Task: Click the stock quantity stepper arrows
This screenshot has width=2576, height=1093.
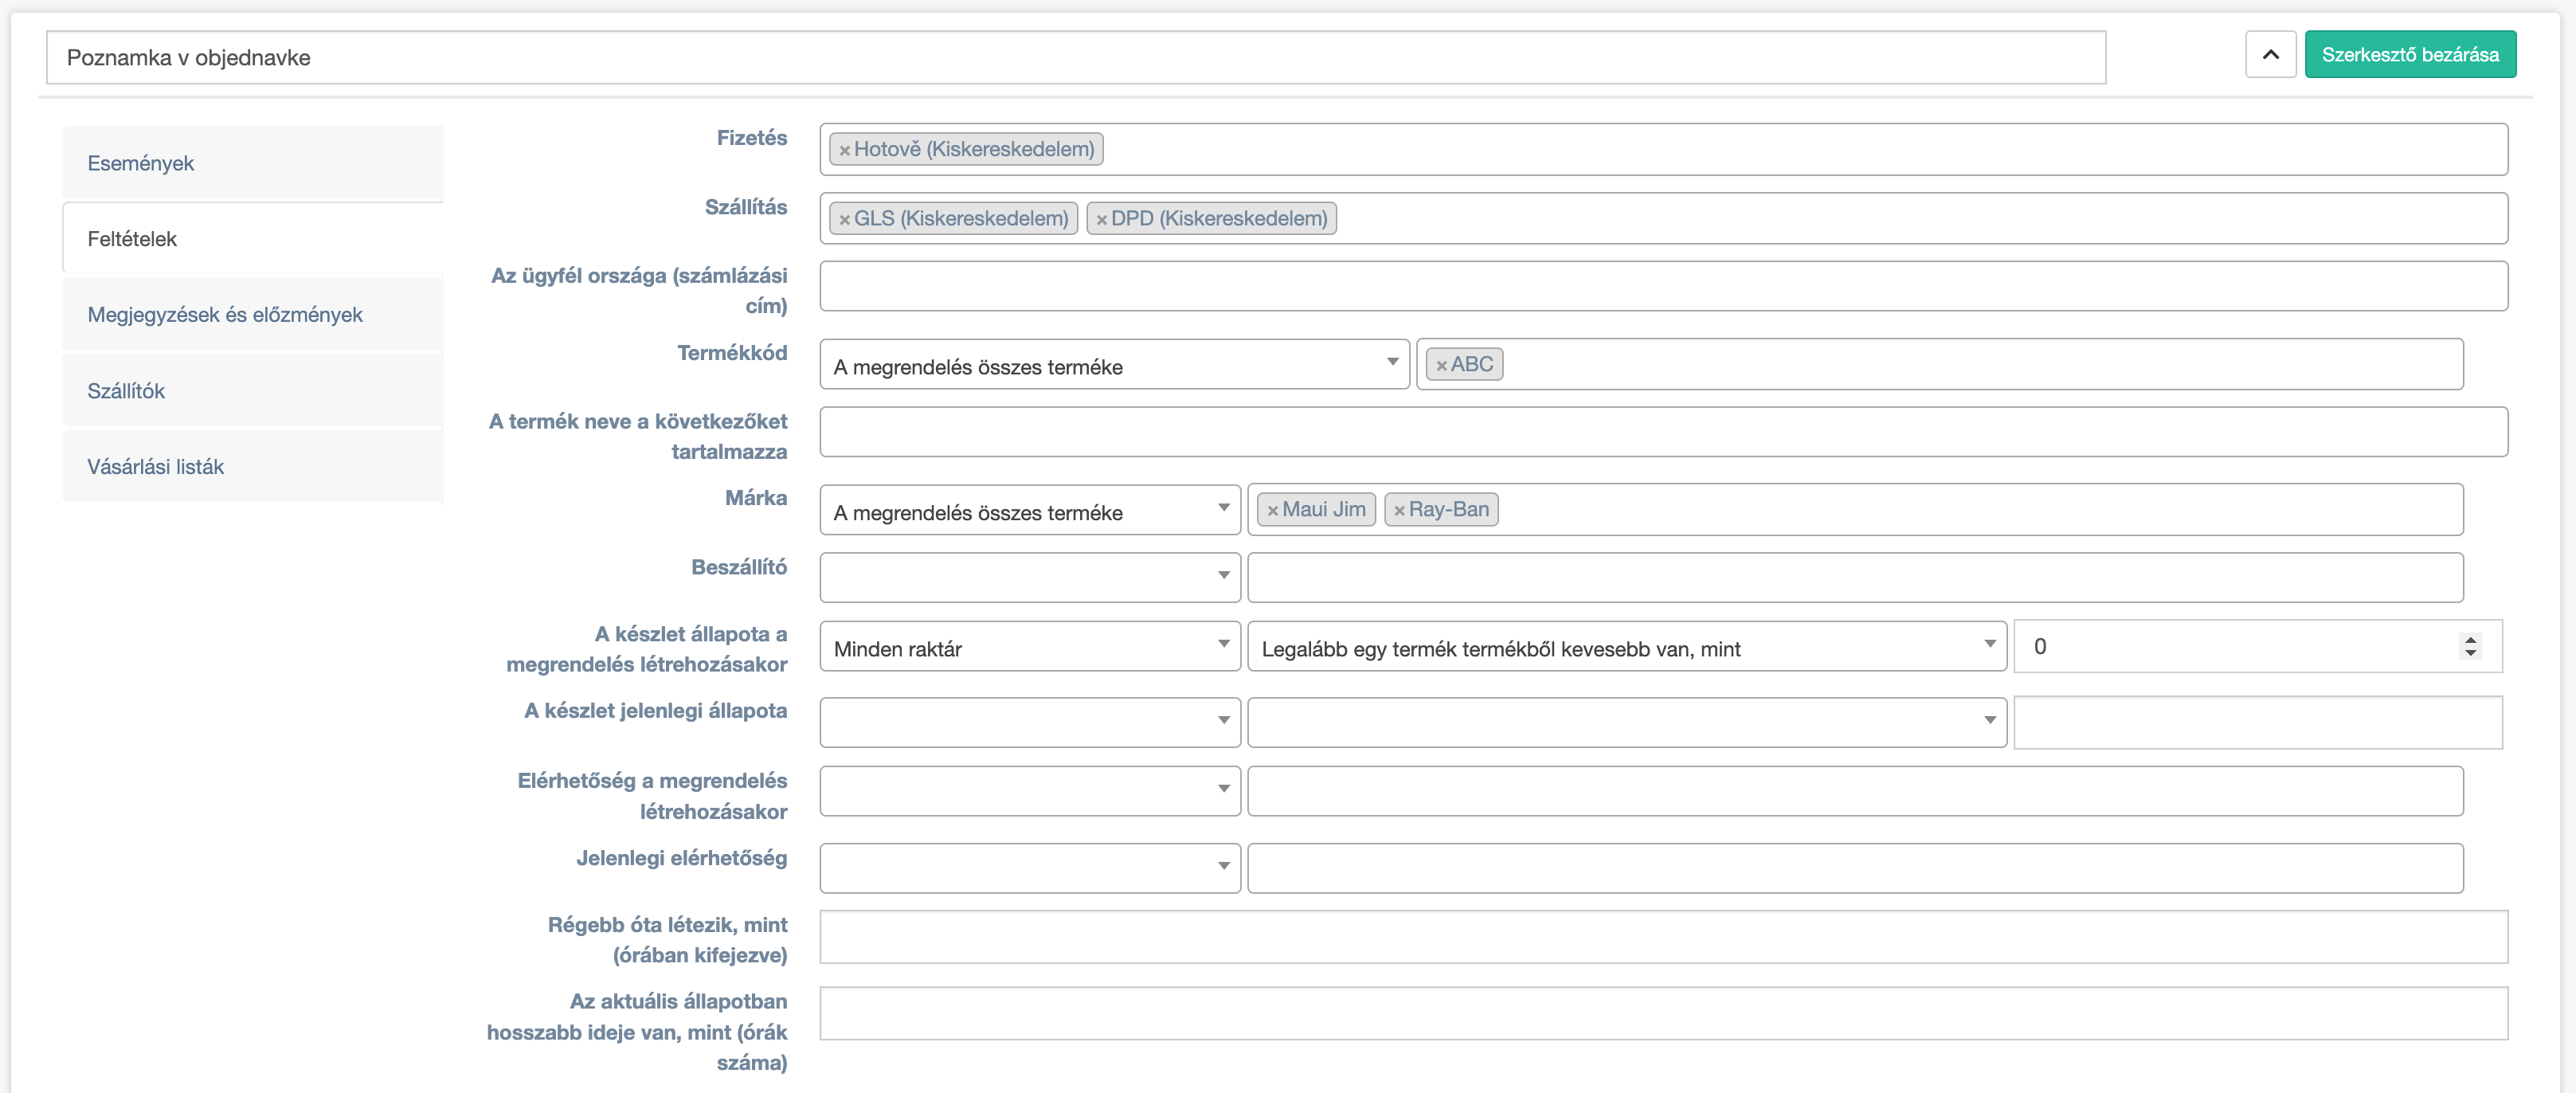Action: [2470, 646]
